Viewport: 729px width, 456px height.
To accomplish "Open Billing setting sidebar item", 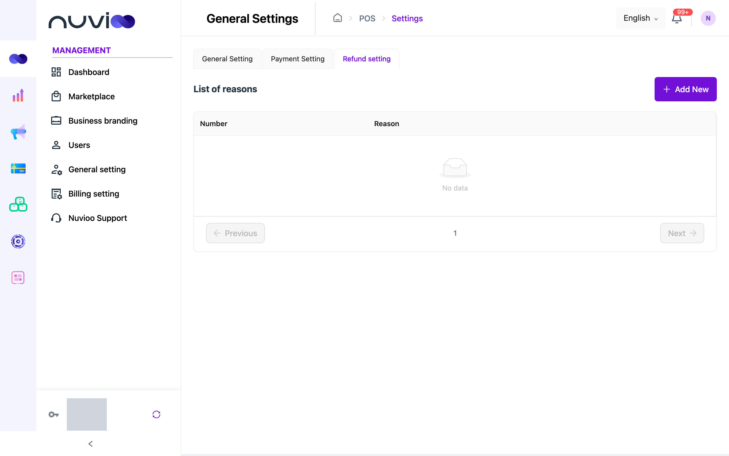I will point(85,194).
